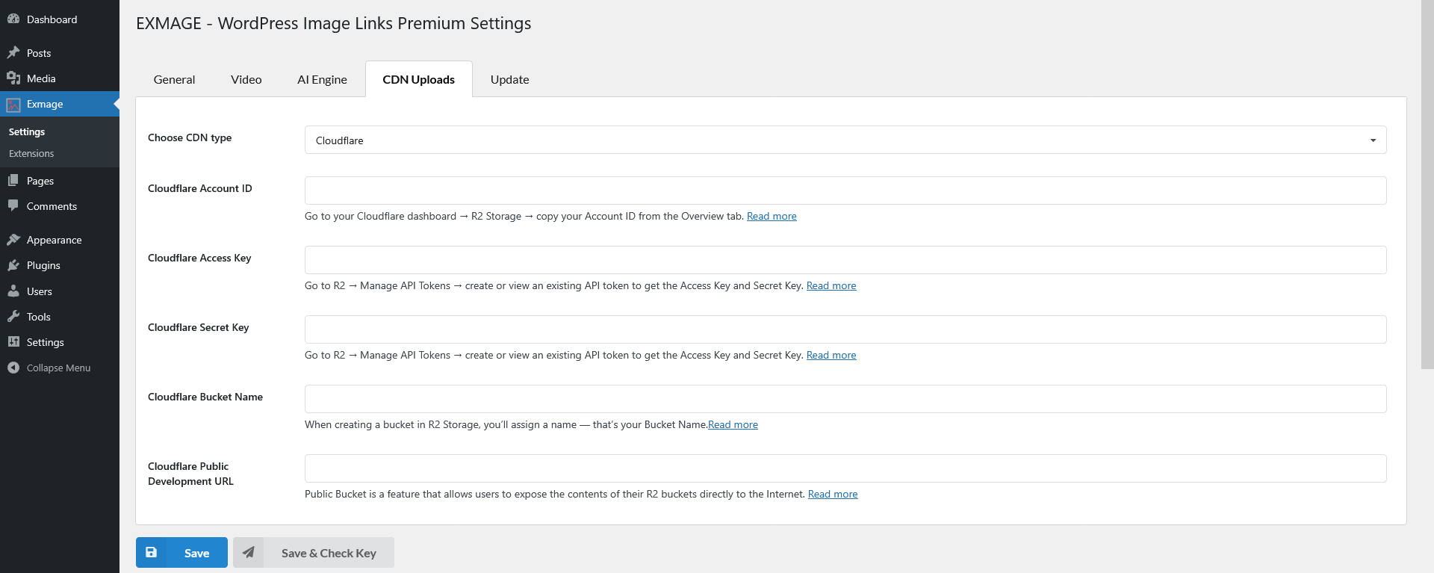Click the Comments bubble icon

[13, 206]
